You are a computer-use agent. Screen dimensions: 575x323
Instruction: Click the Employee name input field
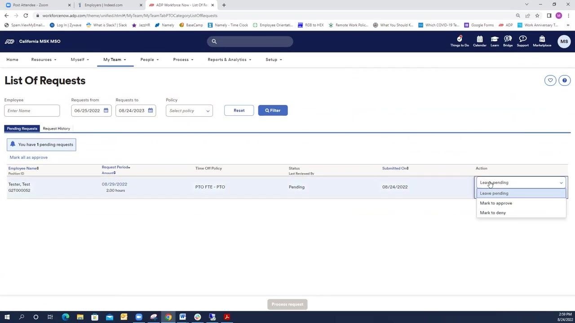[x=32, y=111]
